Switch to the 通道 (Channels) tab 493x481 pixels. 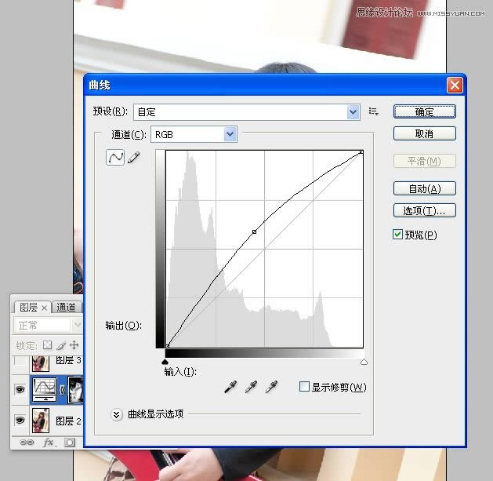coord(67,308)
